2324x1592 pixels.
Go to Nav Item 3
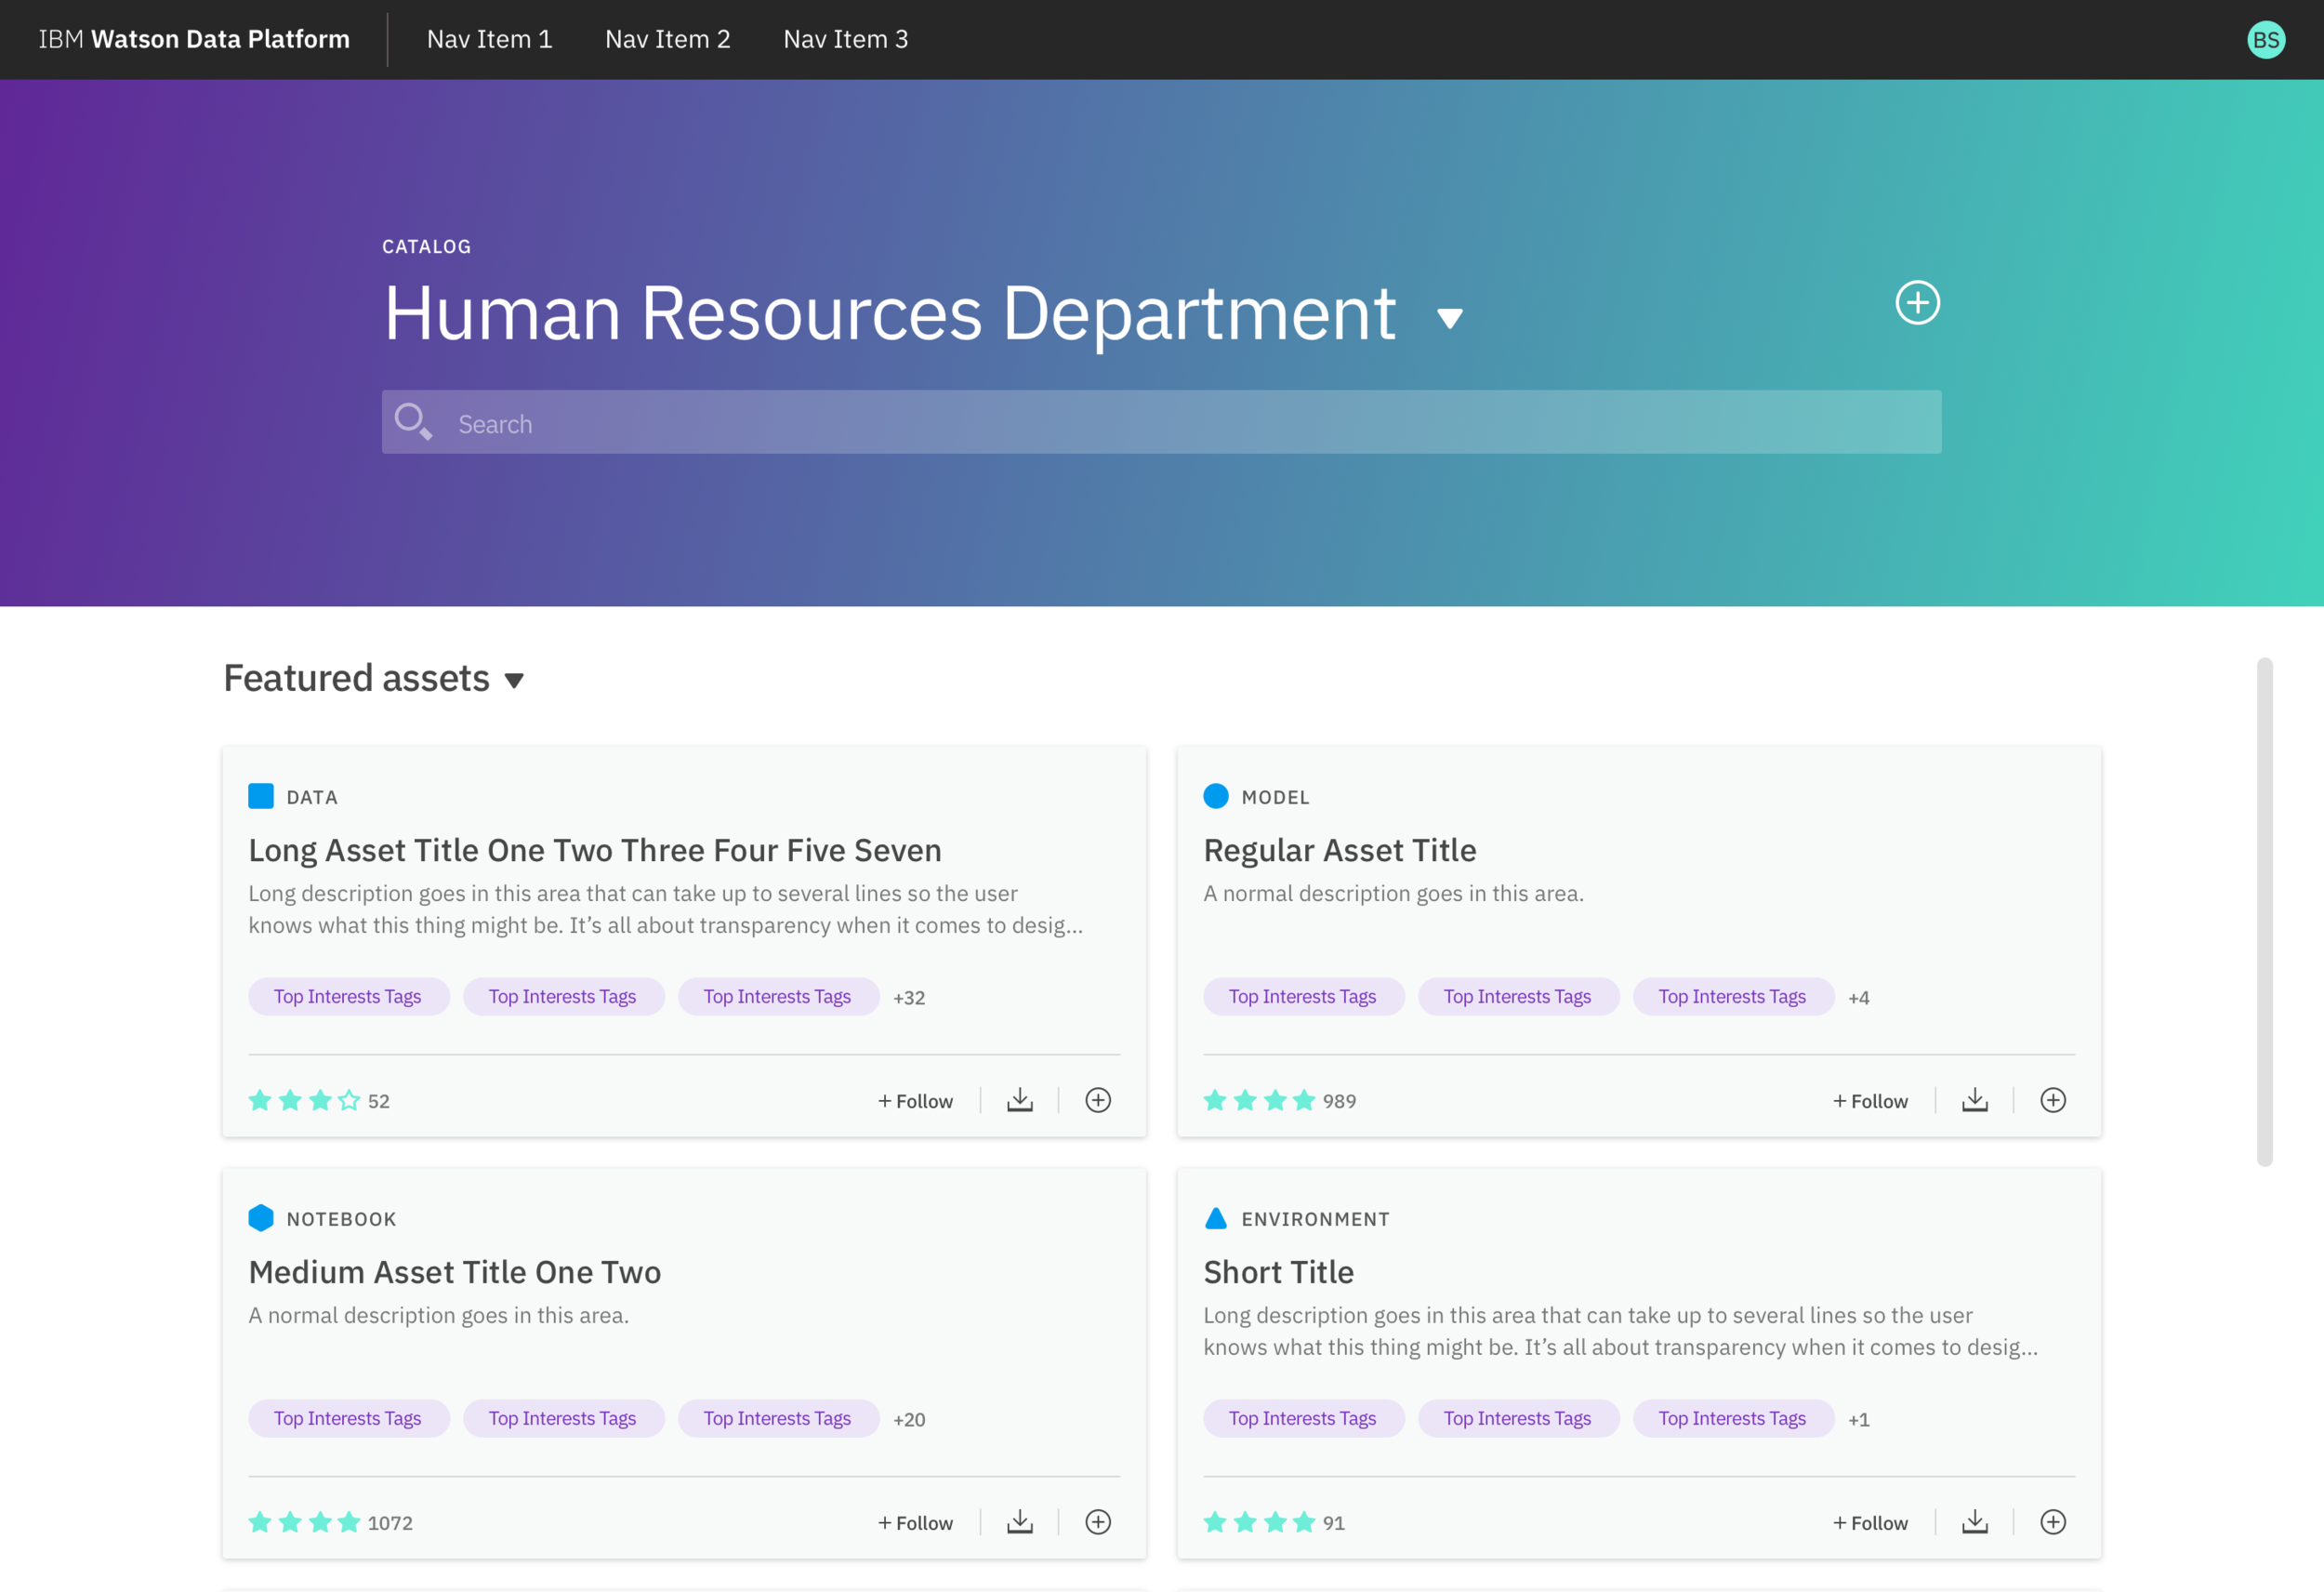[x=845, y=39]
